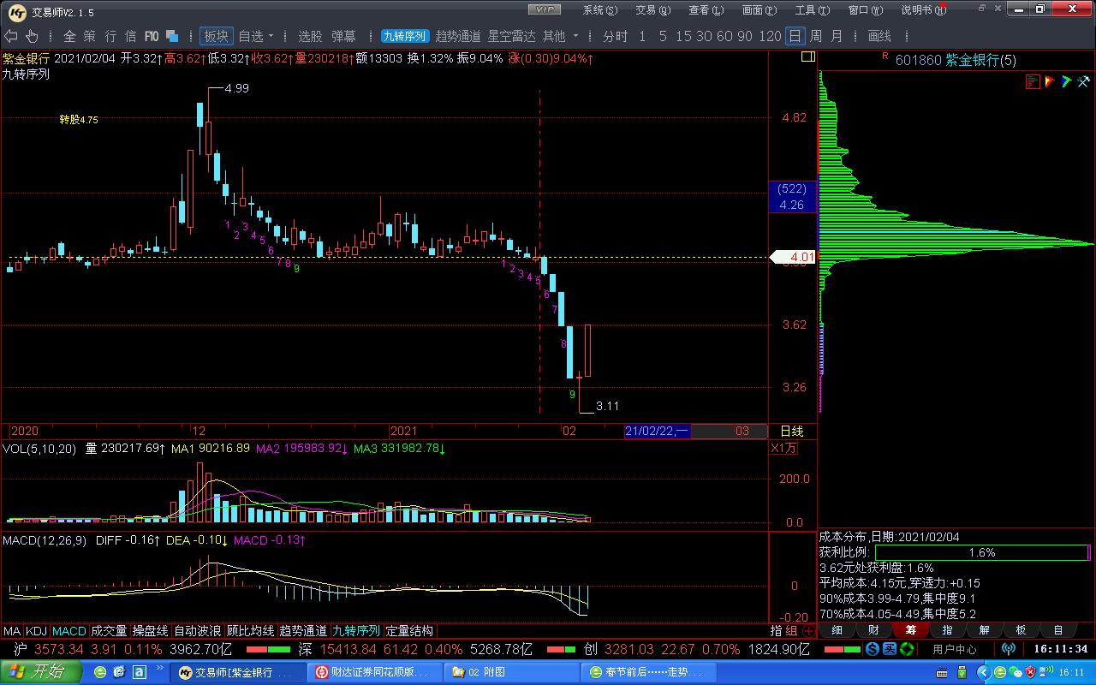Switch to 星空雷达 indicator
Screen dimensions: 1096x685
(x=511, y=36)
